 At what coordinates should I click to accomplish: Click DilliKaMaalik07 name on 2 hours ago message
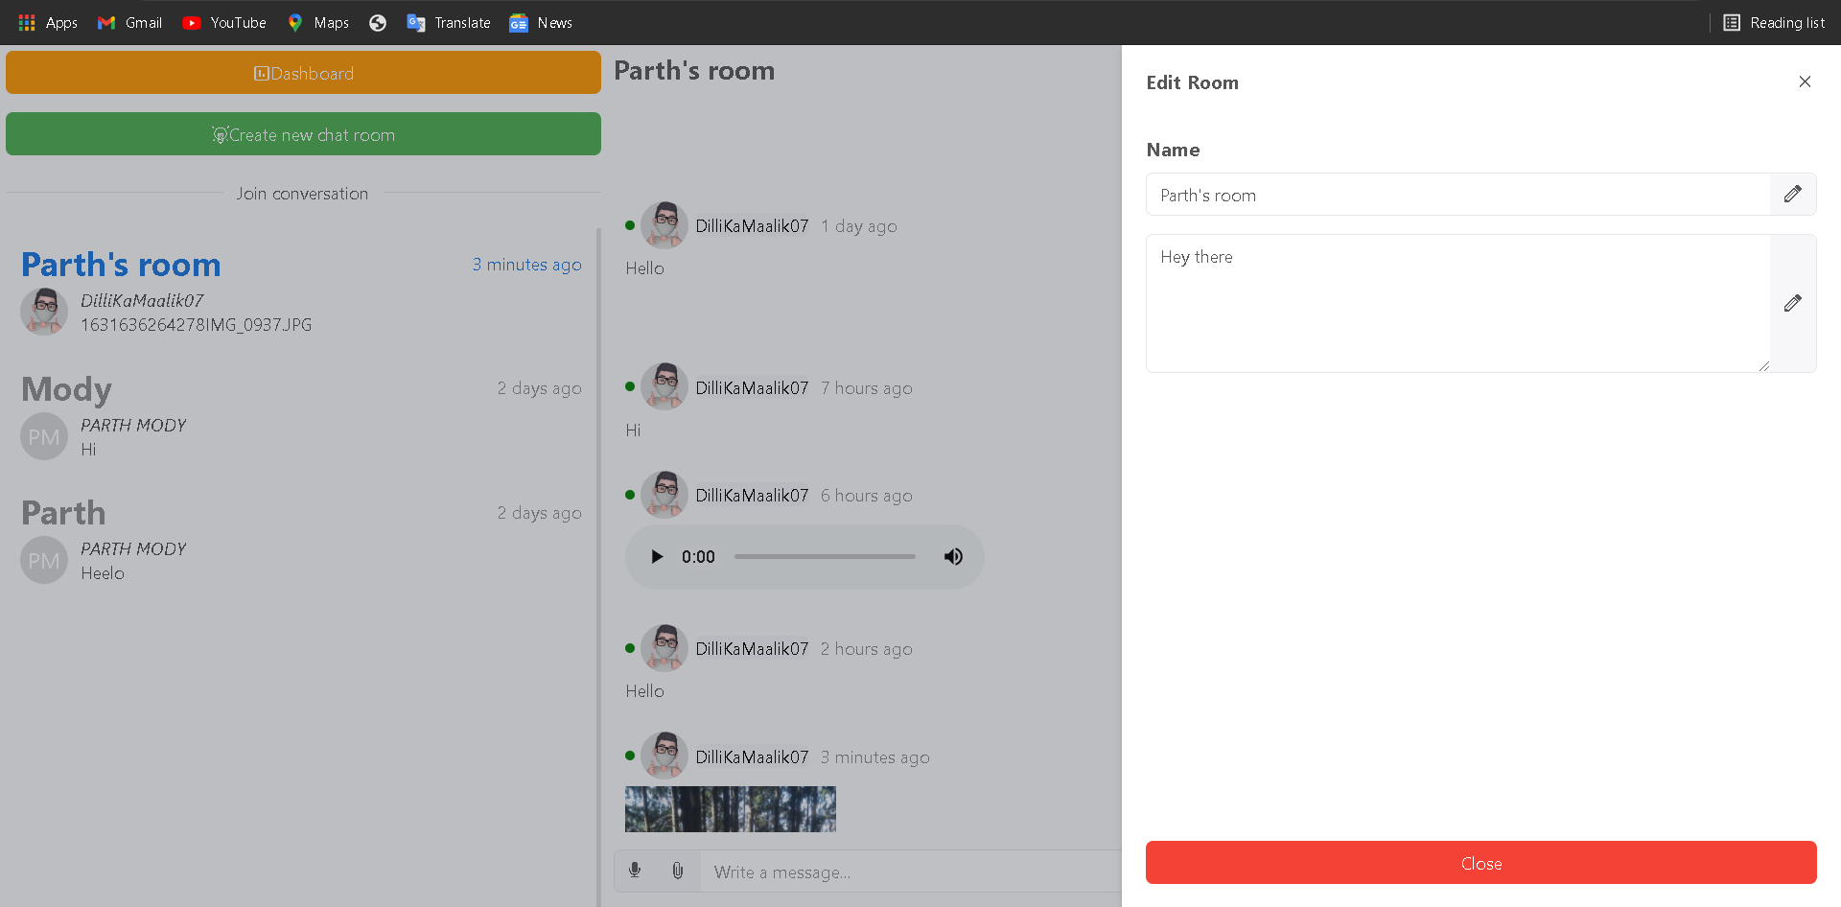pos(752,649)
